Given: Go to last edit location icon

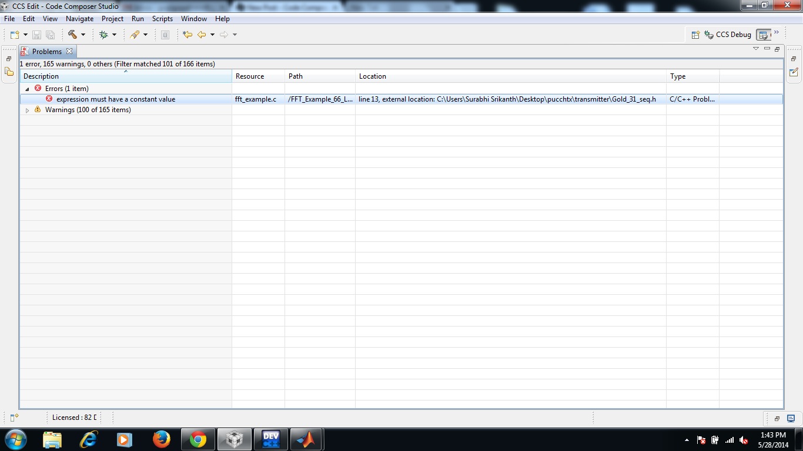Looking at the screenshot, I should [188, 35].
